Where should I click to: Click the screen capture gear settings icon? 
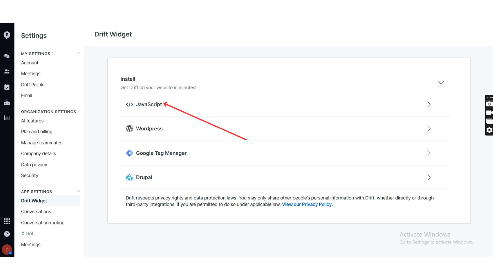tap(489, 130)
